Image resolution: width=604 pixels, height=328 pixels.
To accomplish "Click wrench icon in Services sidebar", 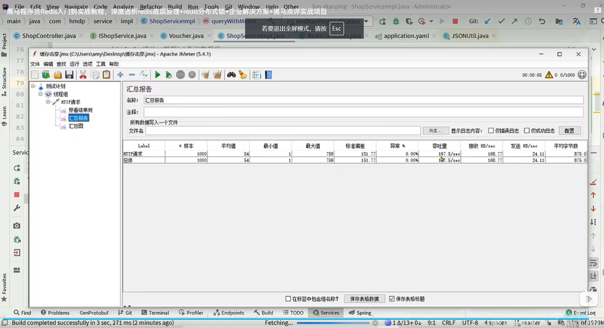I will (17, 208).
